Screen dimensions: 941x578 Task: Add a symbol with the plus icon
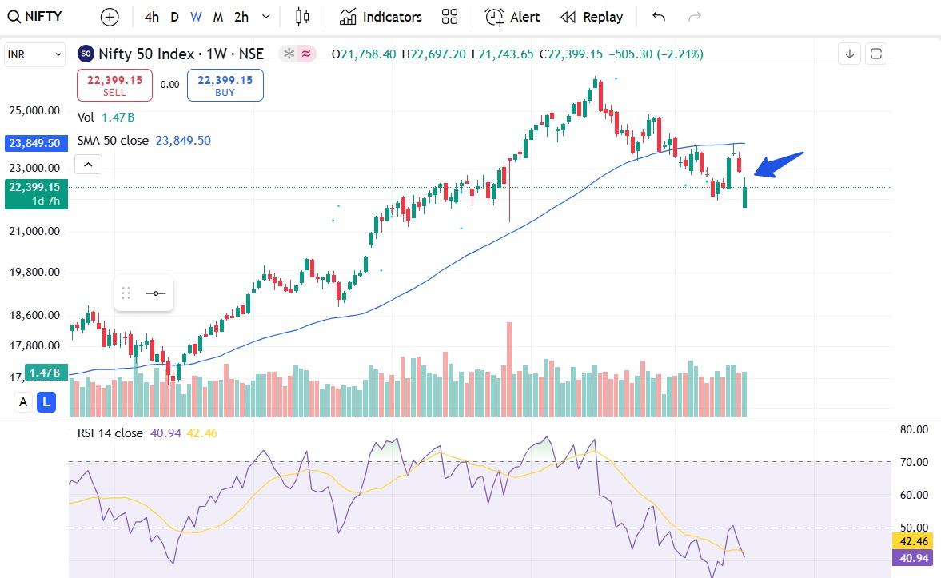(x=110, y=17)
